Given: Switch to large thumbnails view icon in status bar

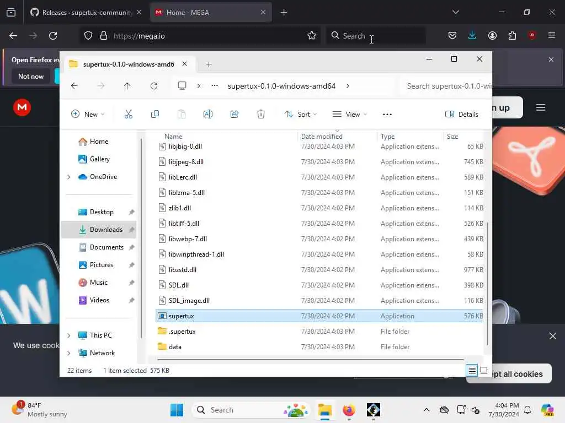Looking at the screenshot, I should pyautogui.click(x=484, y=370).
